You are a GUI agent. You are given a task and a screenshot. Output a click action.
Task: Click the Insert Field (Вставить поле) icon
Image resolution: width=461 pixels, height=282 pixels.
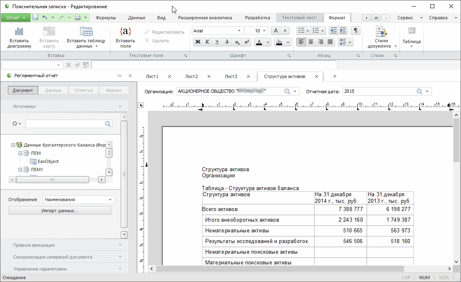(x=125, y=37)
